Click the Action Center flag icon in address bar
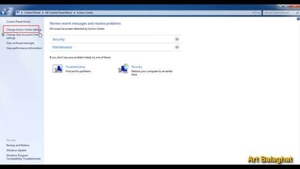The image size is (300, 169). point(18,13)
